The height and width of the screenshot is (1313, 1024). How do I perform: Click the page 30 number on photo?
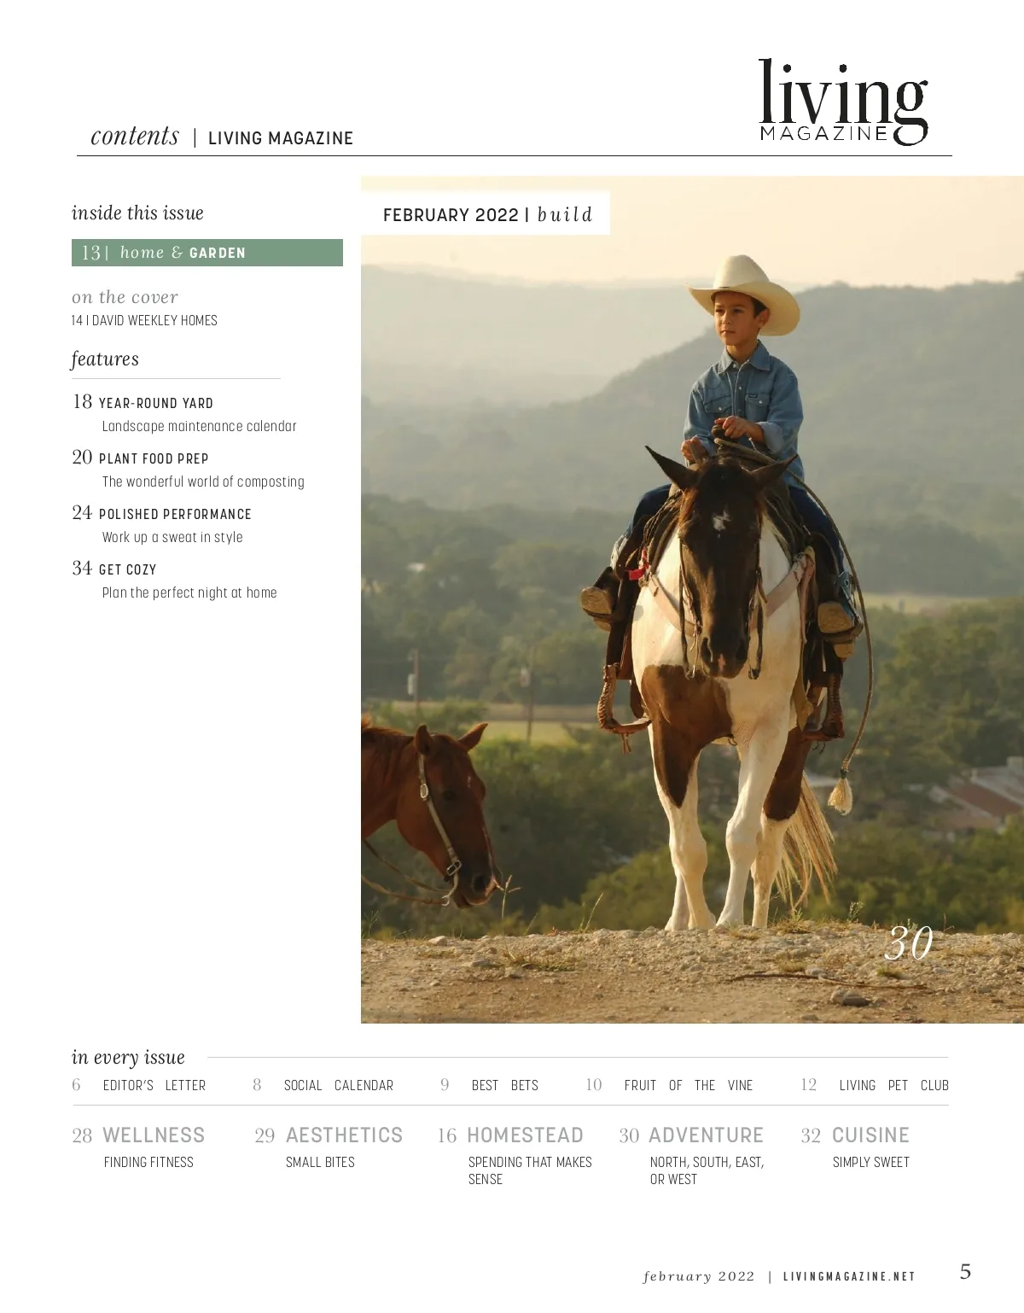click(908, 943)
